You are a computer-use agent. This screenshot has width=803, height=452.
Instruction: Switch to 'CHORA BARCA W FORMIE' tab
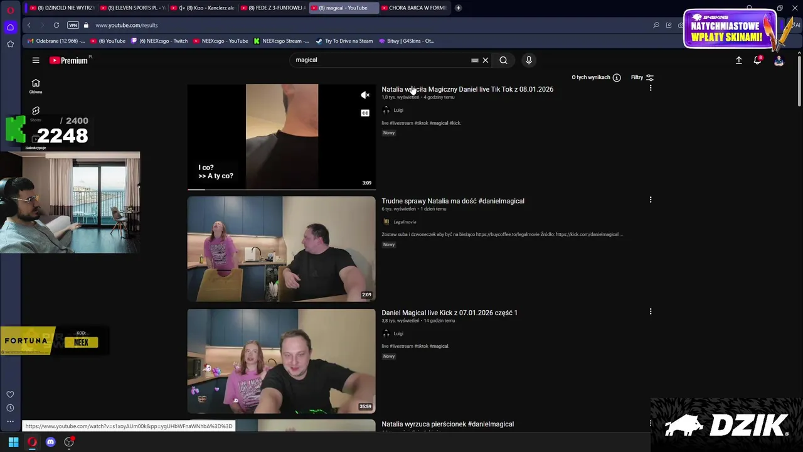tap(414, 8)
